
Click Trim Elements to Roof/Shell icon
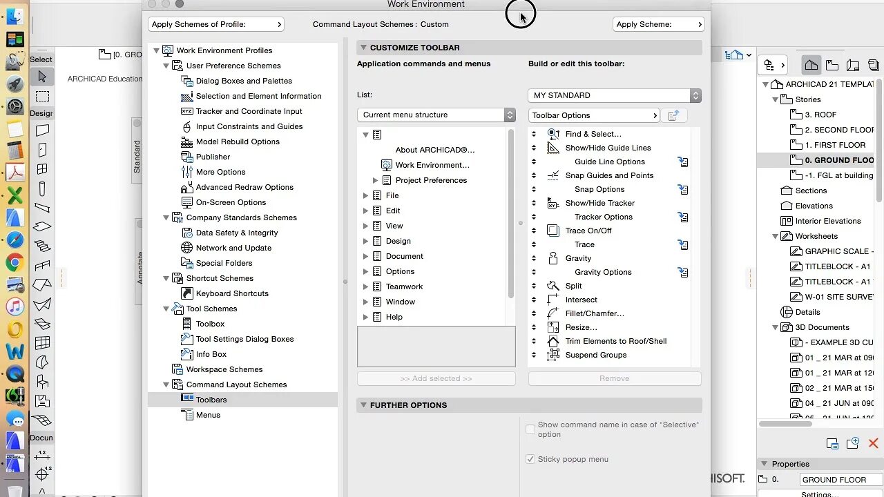(x=553, y=341)
